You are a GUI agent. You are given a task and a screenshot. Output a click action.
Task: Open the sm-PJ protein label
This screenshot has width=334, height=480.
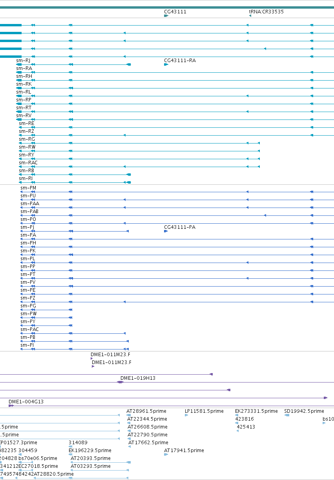pyautogui.click(x=27, y=227)
